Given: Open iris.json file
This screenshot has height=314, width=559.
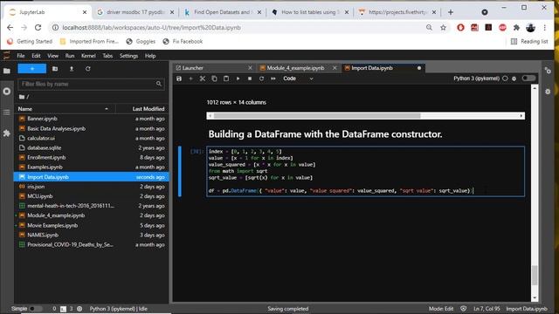Looking at the screenshot, I should point(91,187).
